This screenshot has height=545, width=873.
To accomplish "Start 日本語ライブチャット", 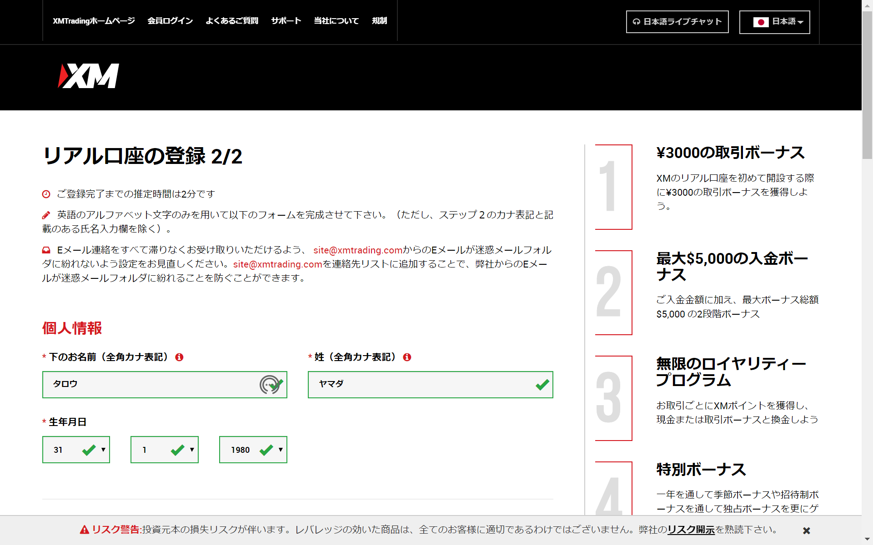I will pyautogui.click(x=677, y=22).
